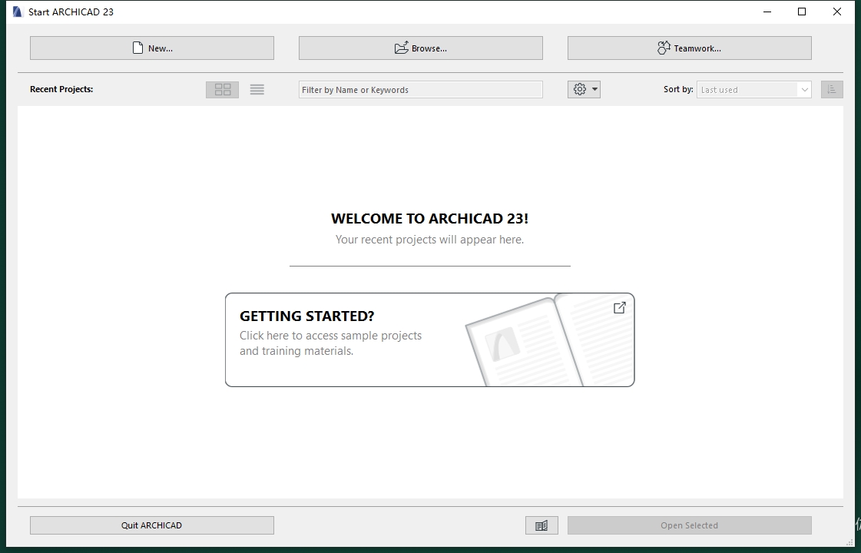Click Quit ARCHICAD button
861x553 pixels.
click(151, 525)
